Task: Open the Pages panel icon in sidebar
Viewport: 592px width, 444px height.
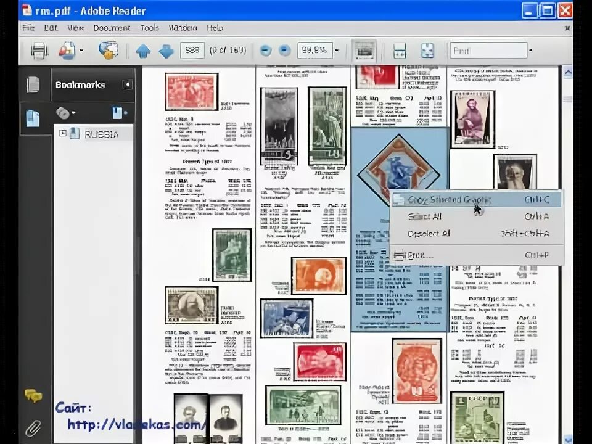Action: pos(33,84)
